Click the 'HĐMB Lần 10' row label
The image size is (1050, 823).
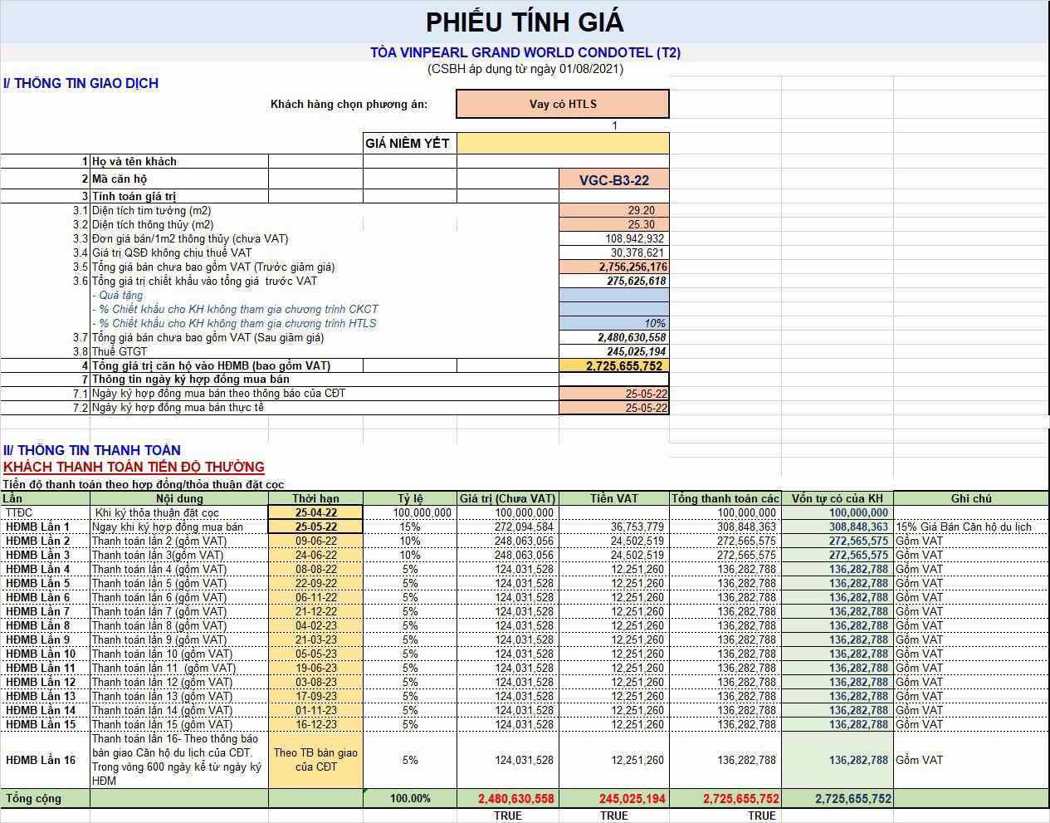pos(41,654)
